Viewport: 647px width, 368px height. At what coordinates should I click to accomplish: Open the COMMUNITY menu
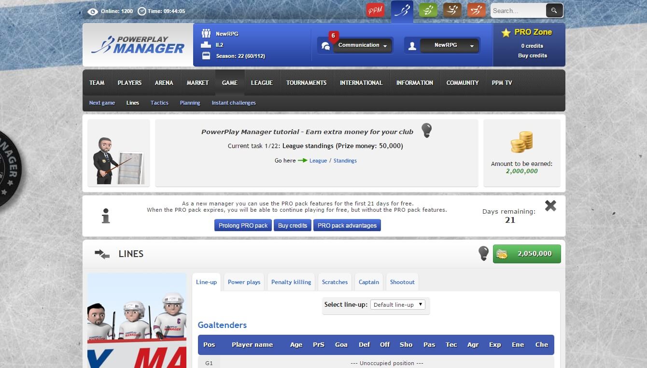coord(463,82)
